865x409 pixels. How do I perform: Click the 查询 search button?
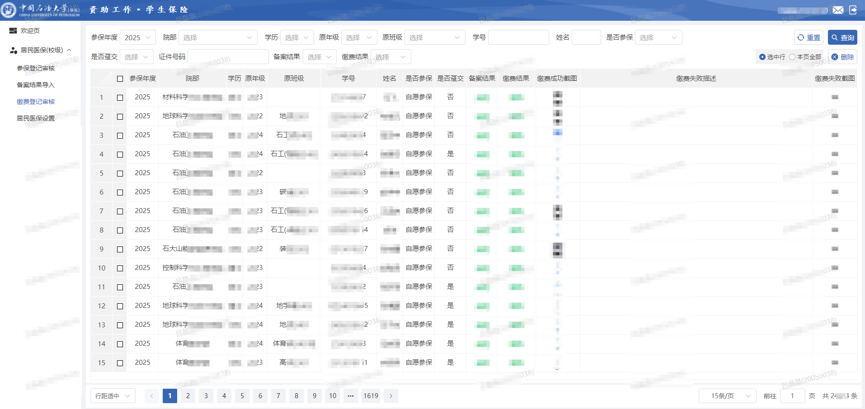(842, 37)
